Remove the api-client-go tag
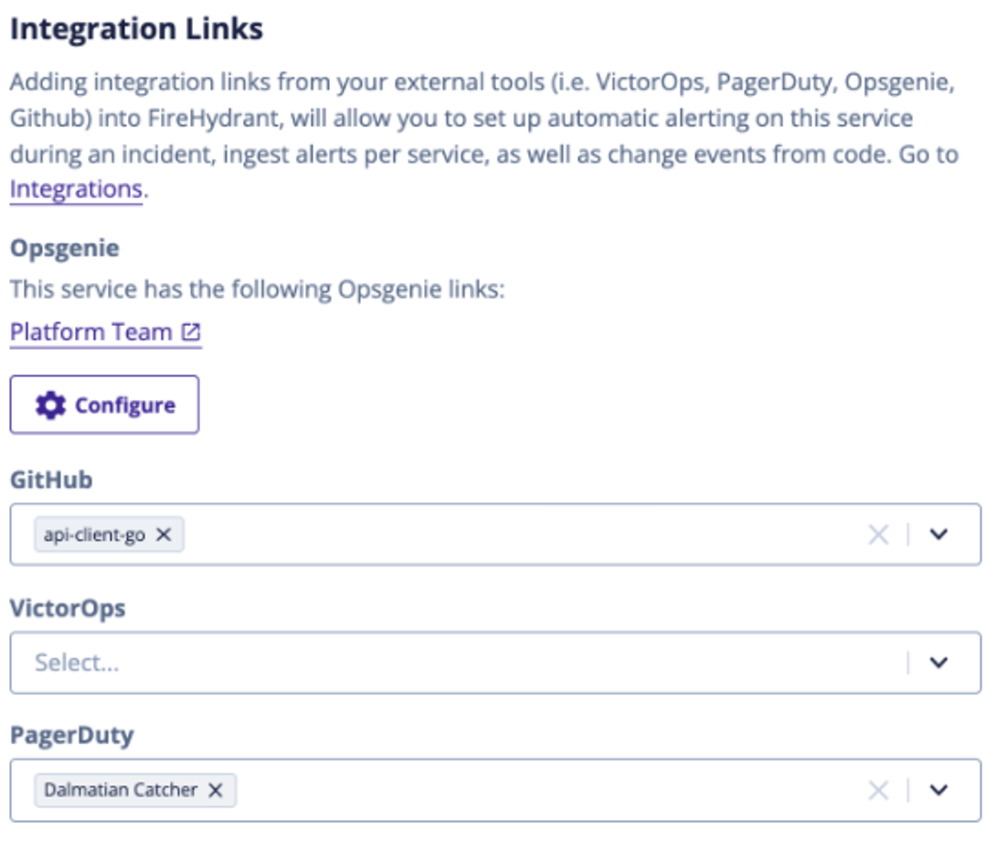Viewport: 996px width, 842px height. (164, 534)
